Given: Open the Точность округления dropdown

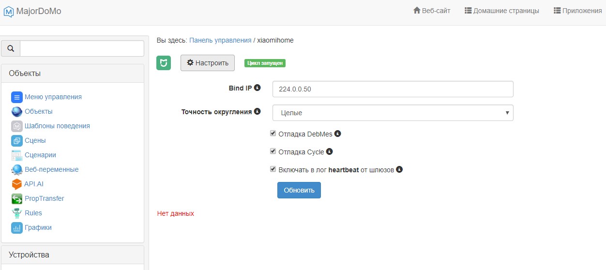Looking at the screenshot, I should click(x=393, y=113).
